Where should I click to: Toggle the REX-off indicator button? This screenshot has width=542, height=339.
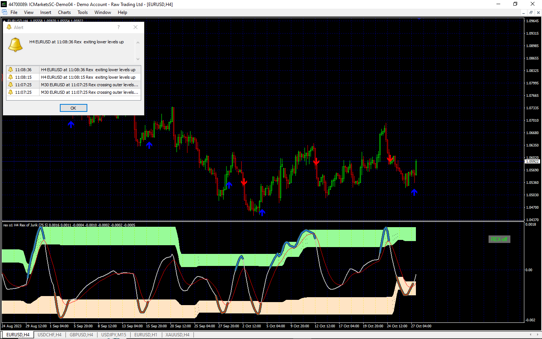tap(499, 239)
